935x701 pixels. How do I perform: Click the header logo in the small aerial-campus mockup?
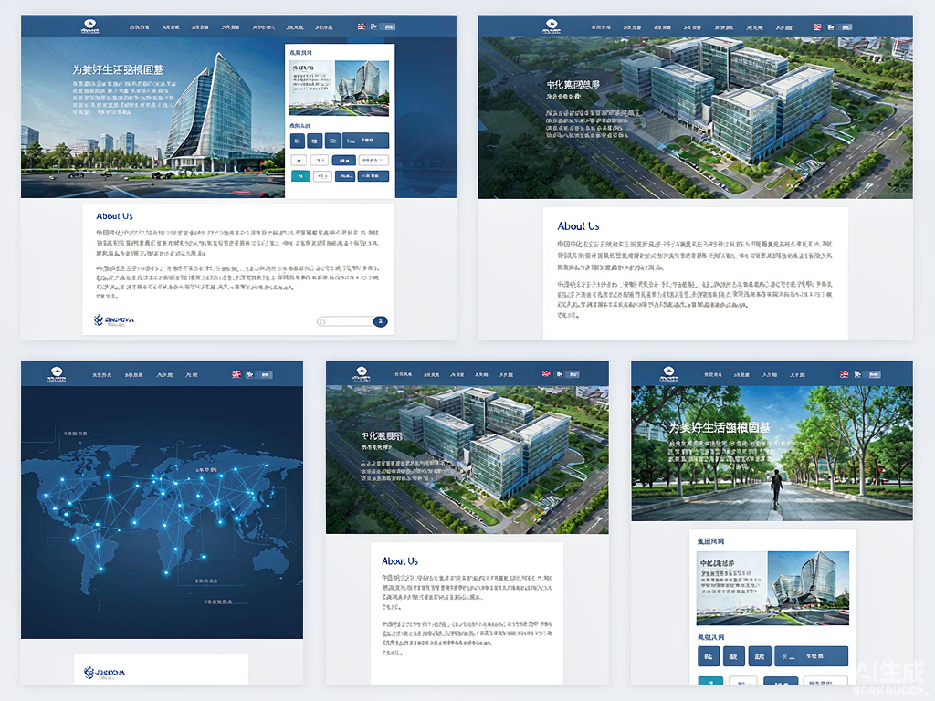click(x=361, y=373)
